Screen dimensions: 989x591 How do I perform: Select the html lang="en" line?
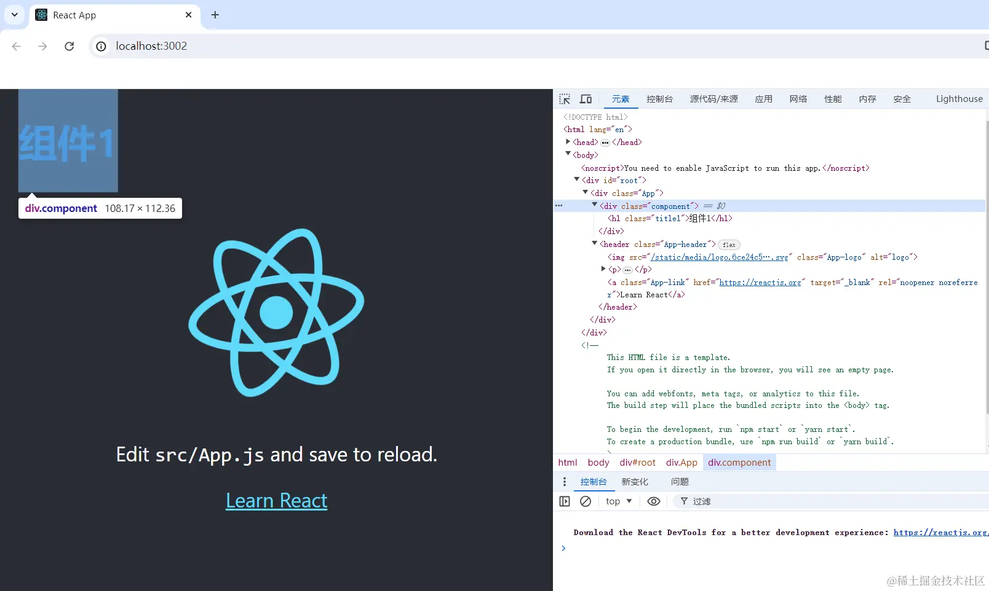pyautogui.click(x=598, y=130)
